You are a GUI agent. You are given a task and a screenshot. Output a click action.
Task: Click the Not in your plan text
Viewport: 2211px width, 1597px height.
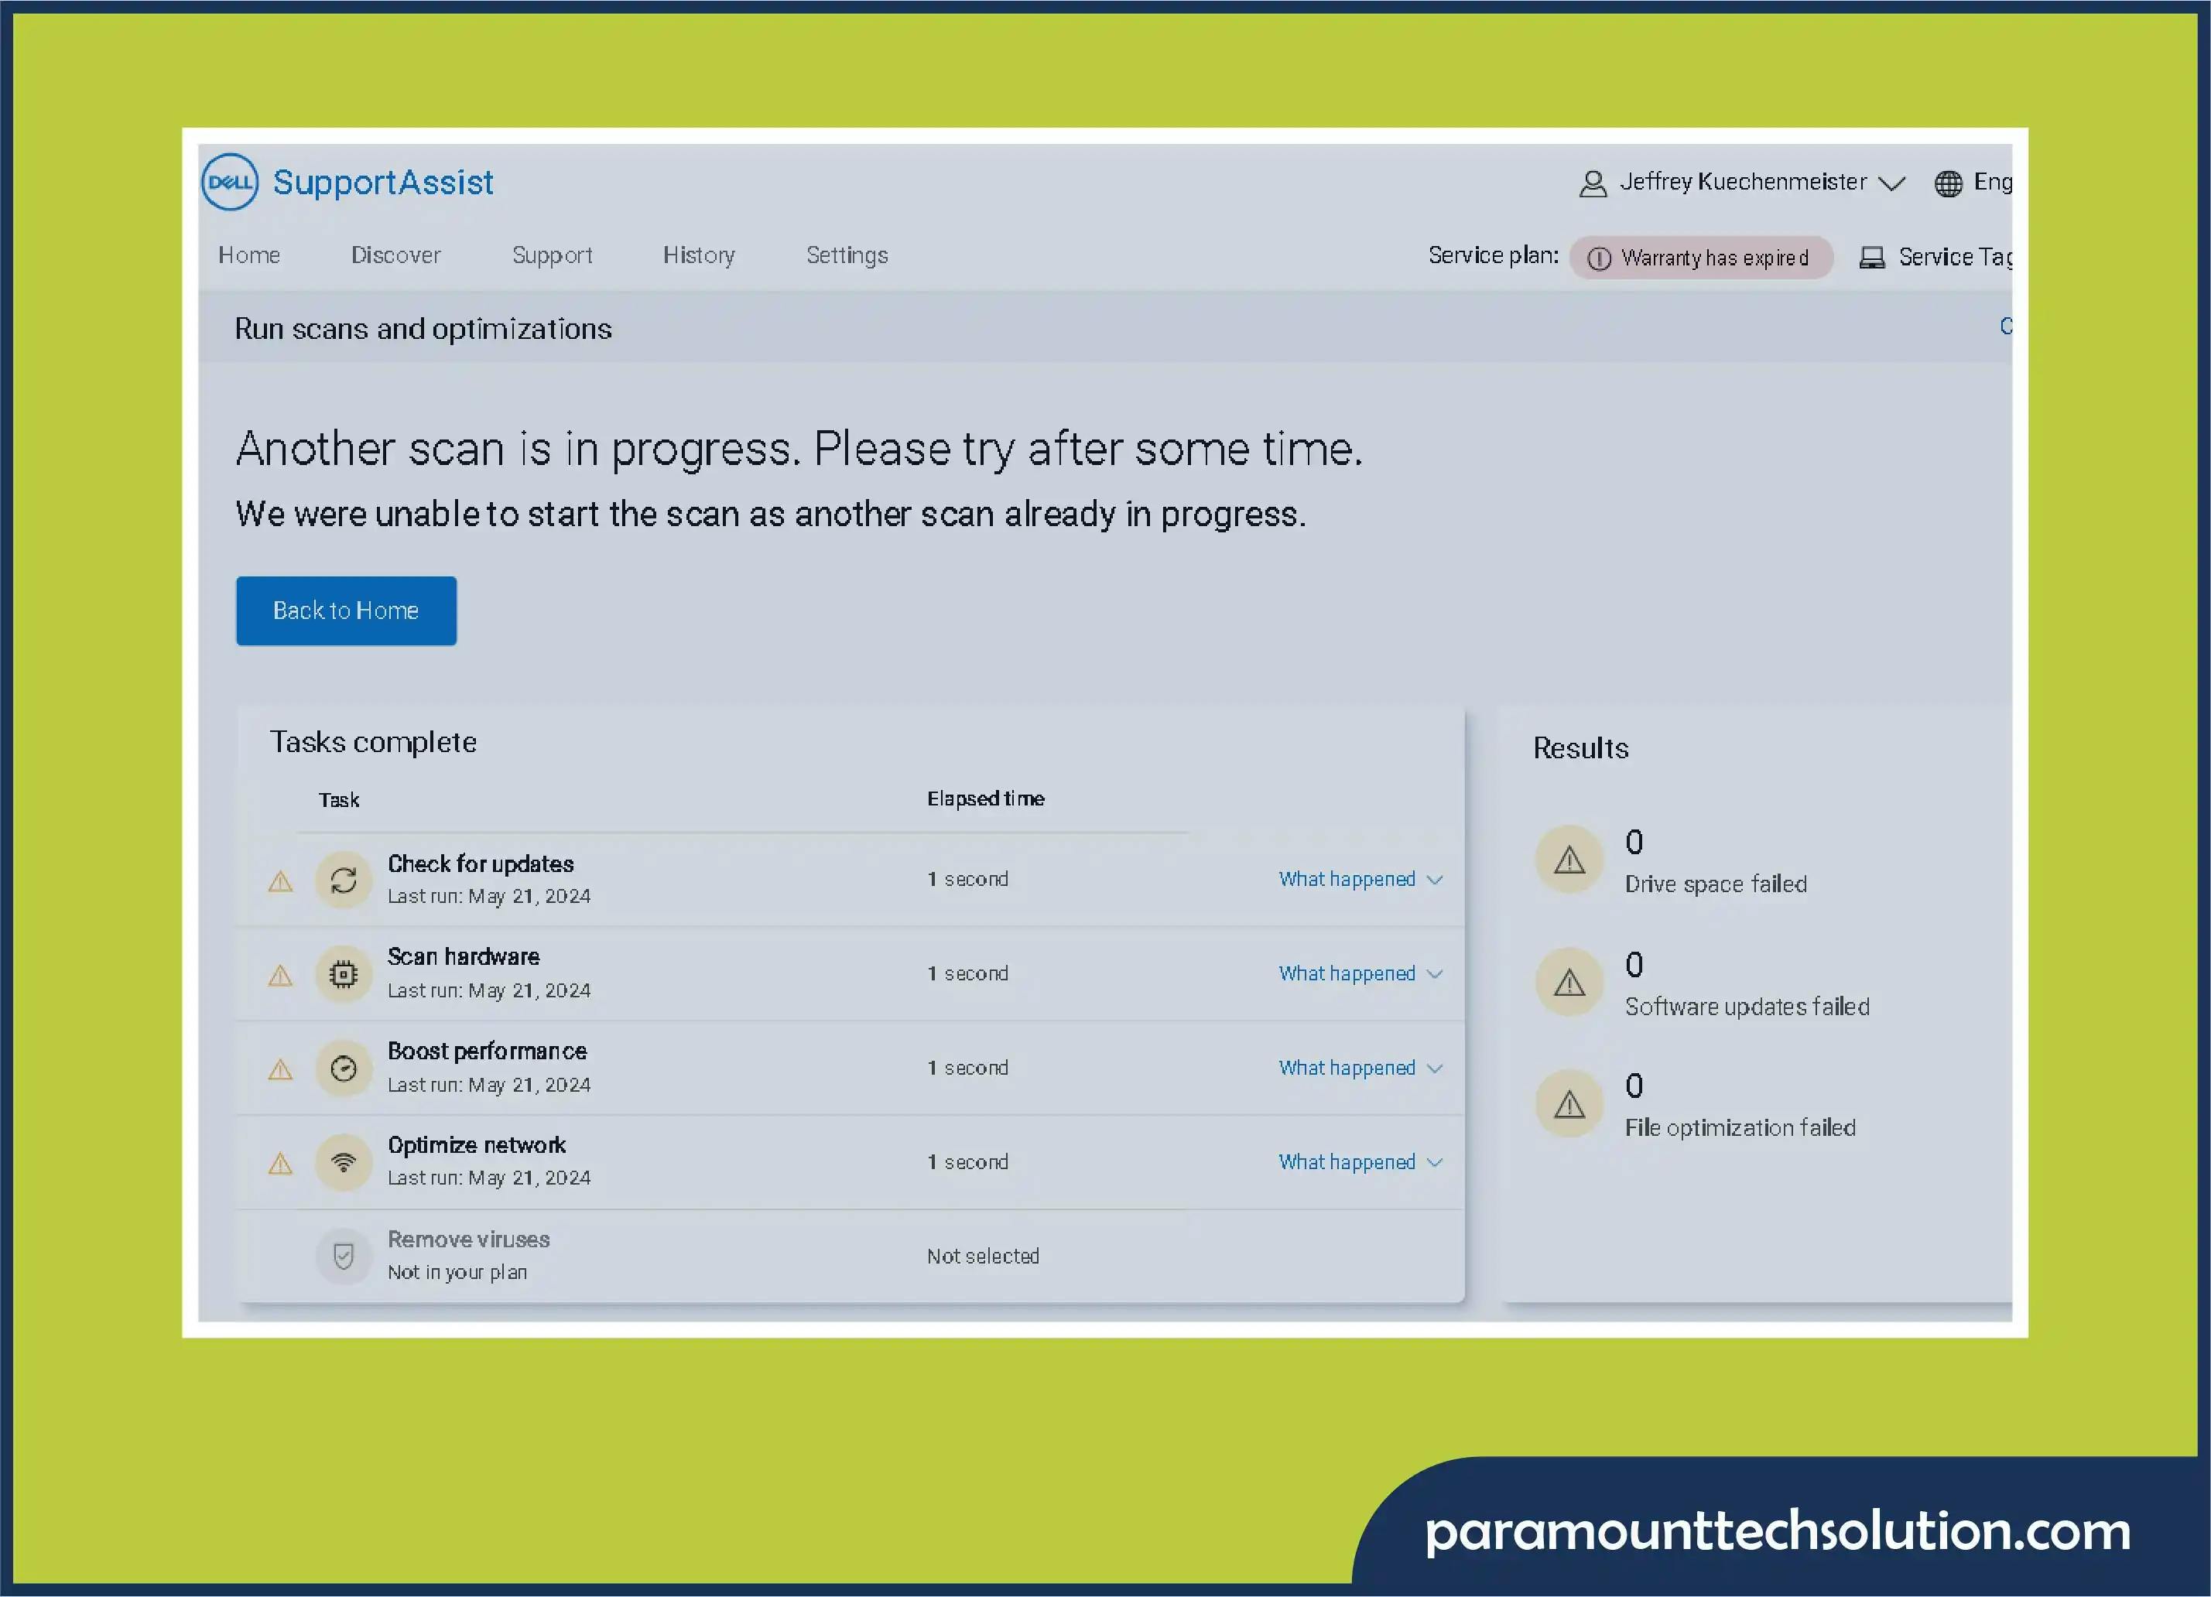point(457,1272)
